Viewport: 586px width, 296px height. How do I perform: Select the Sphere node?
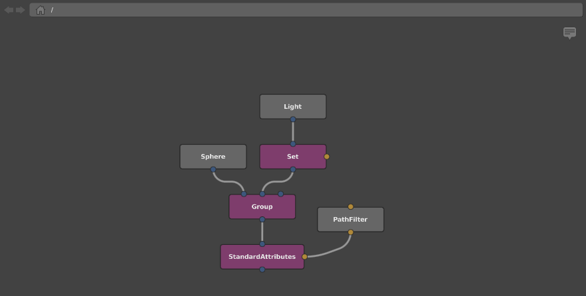coord(213,157)
